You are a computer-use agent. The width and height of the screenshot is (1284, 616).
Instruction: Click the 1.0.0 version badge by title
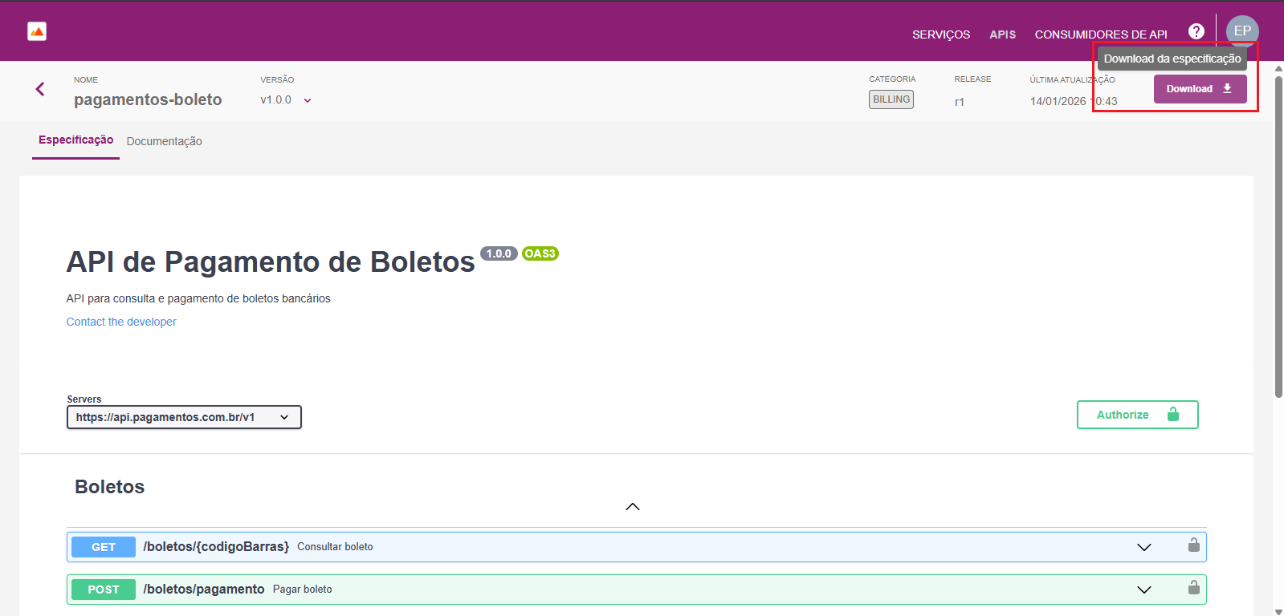pyautogui.click(x=498, y=253)
